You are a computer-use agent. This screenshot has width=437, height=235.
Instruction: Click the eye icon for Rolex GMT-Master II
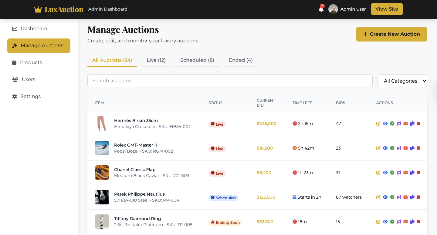point(385,148)
